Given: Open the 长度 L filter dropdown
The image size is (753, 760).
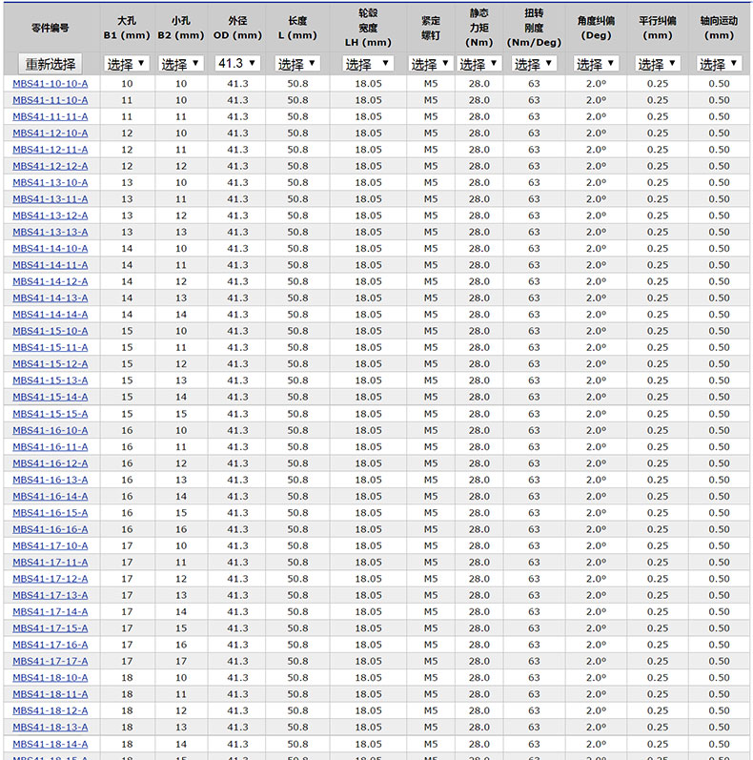Looking at the screenshot, I should click(297, 64).
